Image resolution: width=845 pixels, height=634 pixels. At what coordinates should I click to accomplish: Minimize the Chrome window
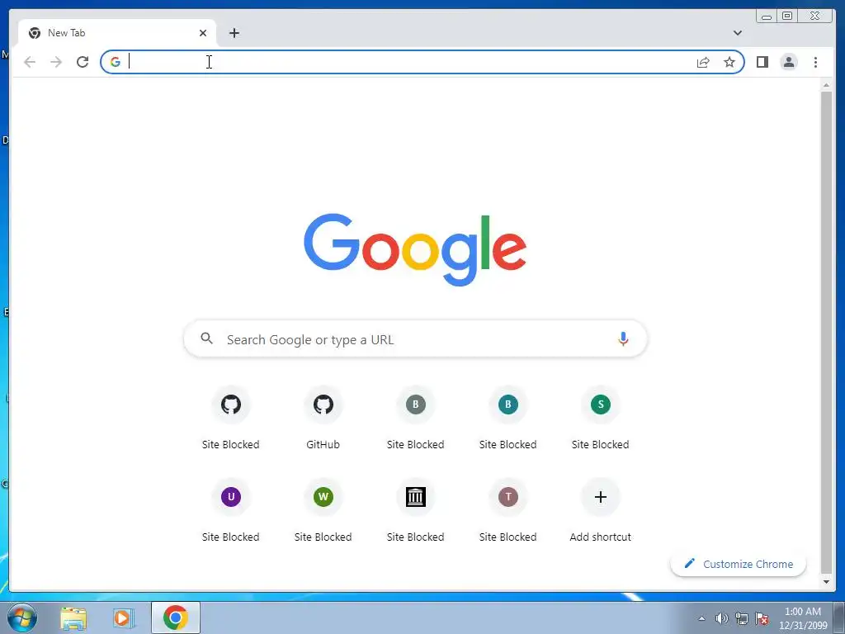[767, 17]
